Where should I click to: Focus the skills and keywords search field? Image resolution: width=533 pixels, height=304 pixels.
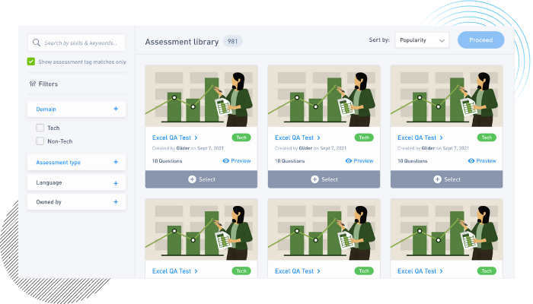76,43
